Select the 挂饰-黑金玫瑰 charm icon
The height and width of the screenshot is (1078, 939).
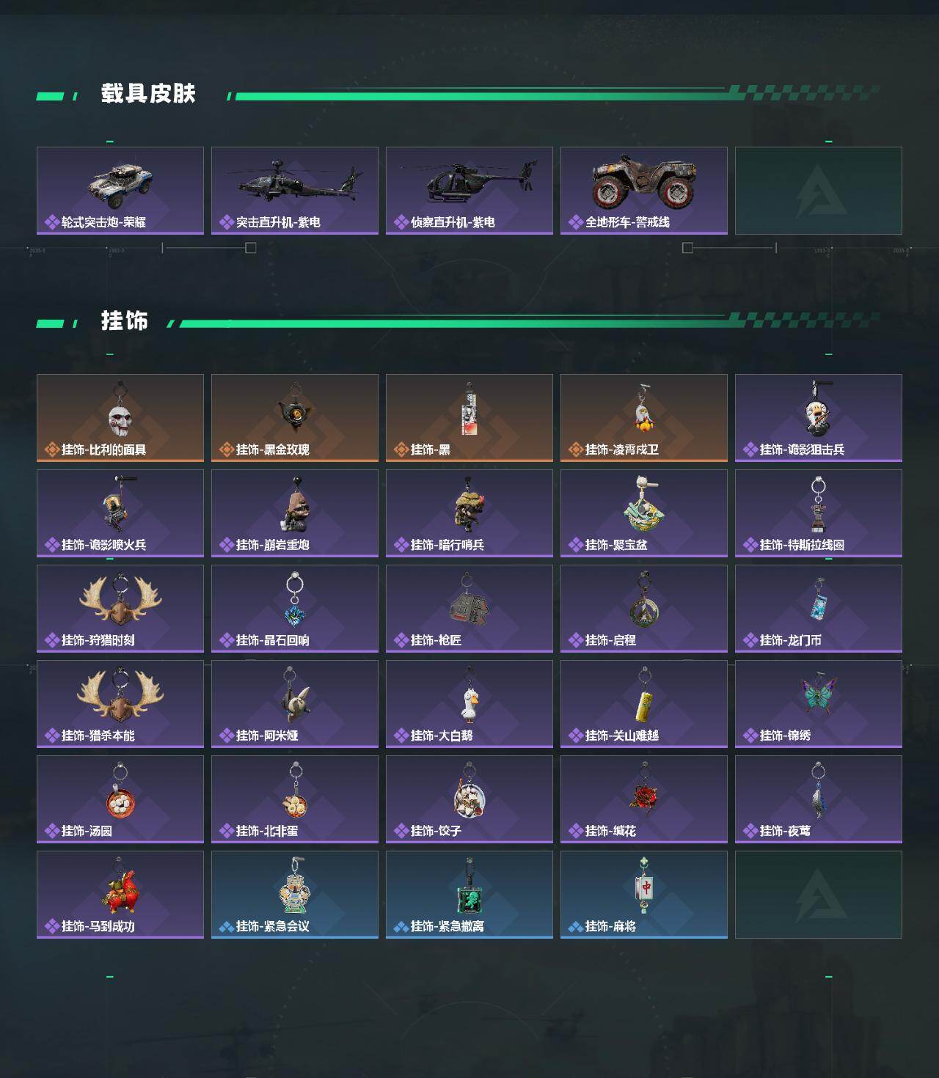pos(295,418)
